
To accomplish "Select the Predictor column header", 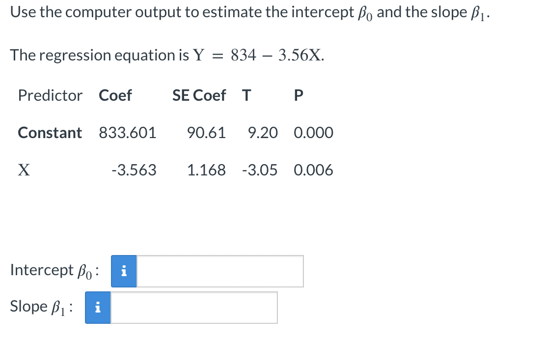I will click(x=50, y=95).
